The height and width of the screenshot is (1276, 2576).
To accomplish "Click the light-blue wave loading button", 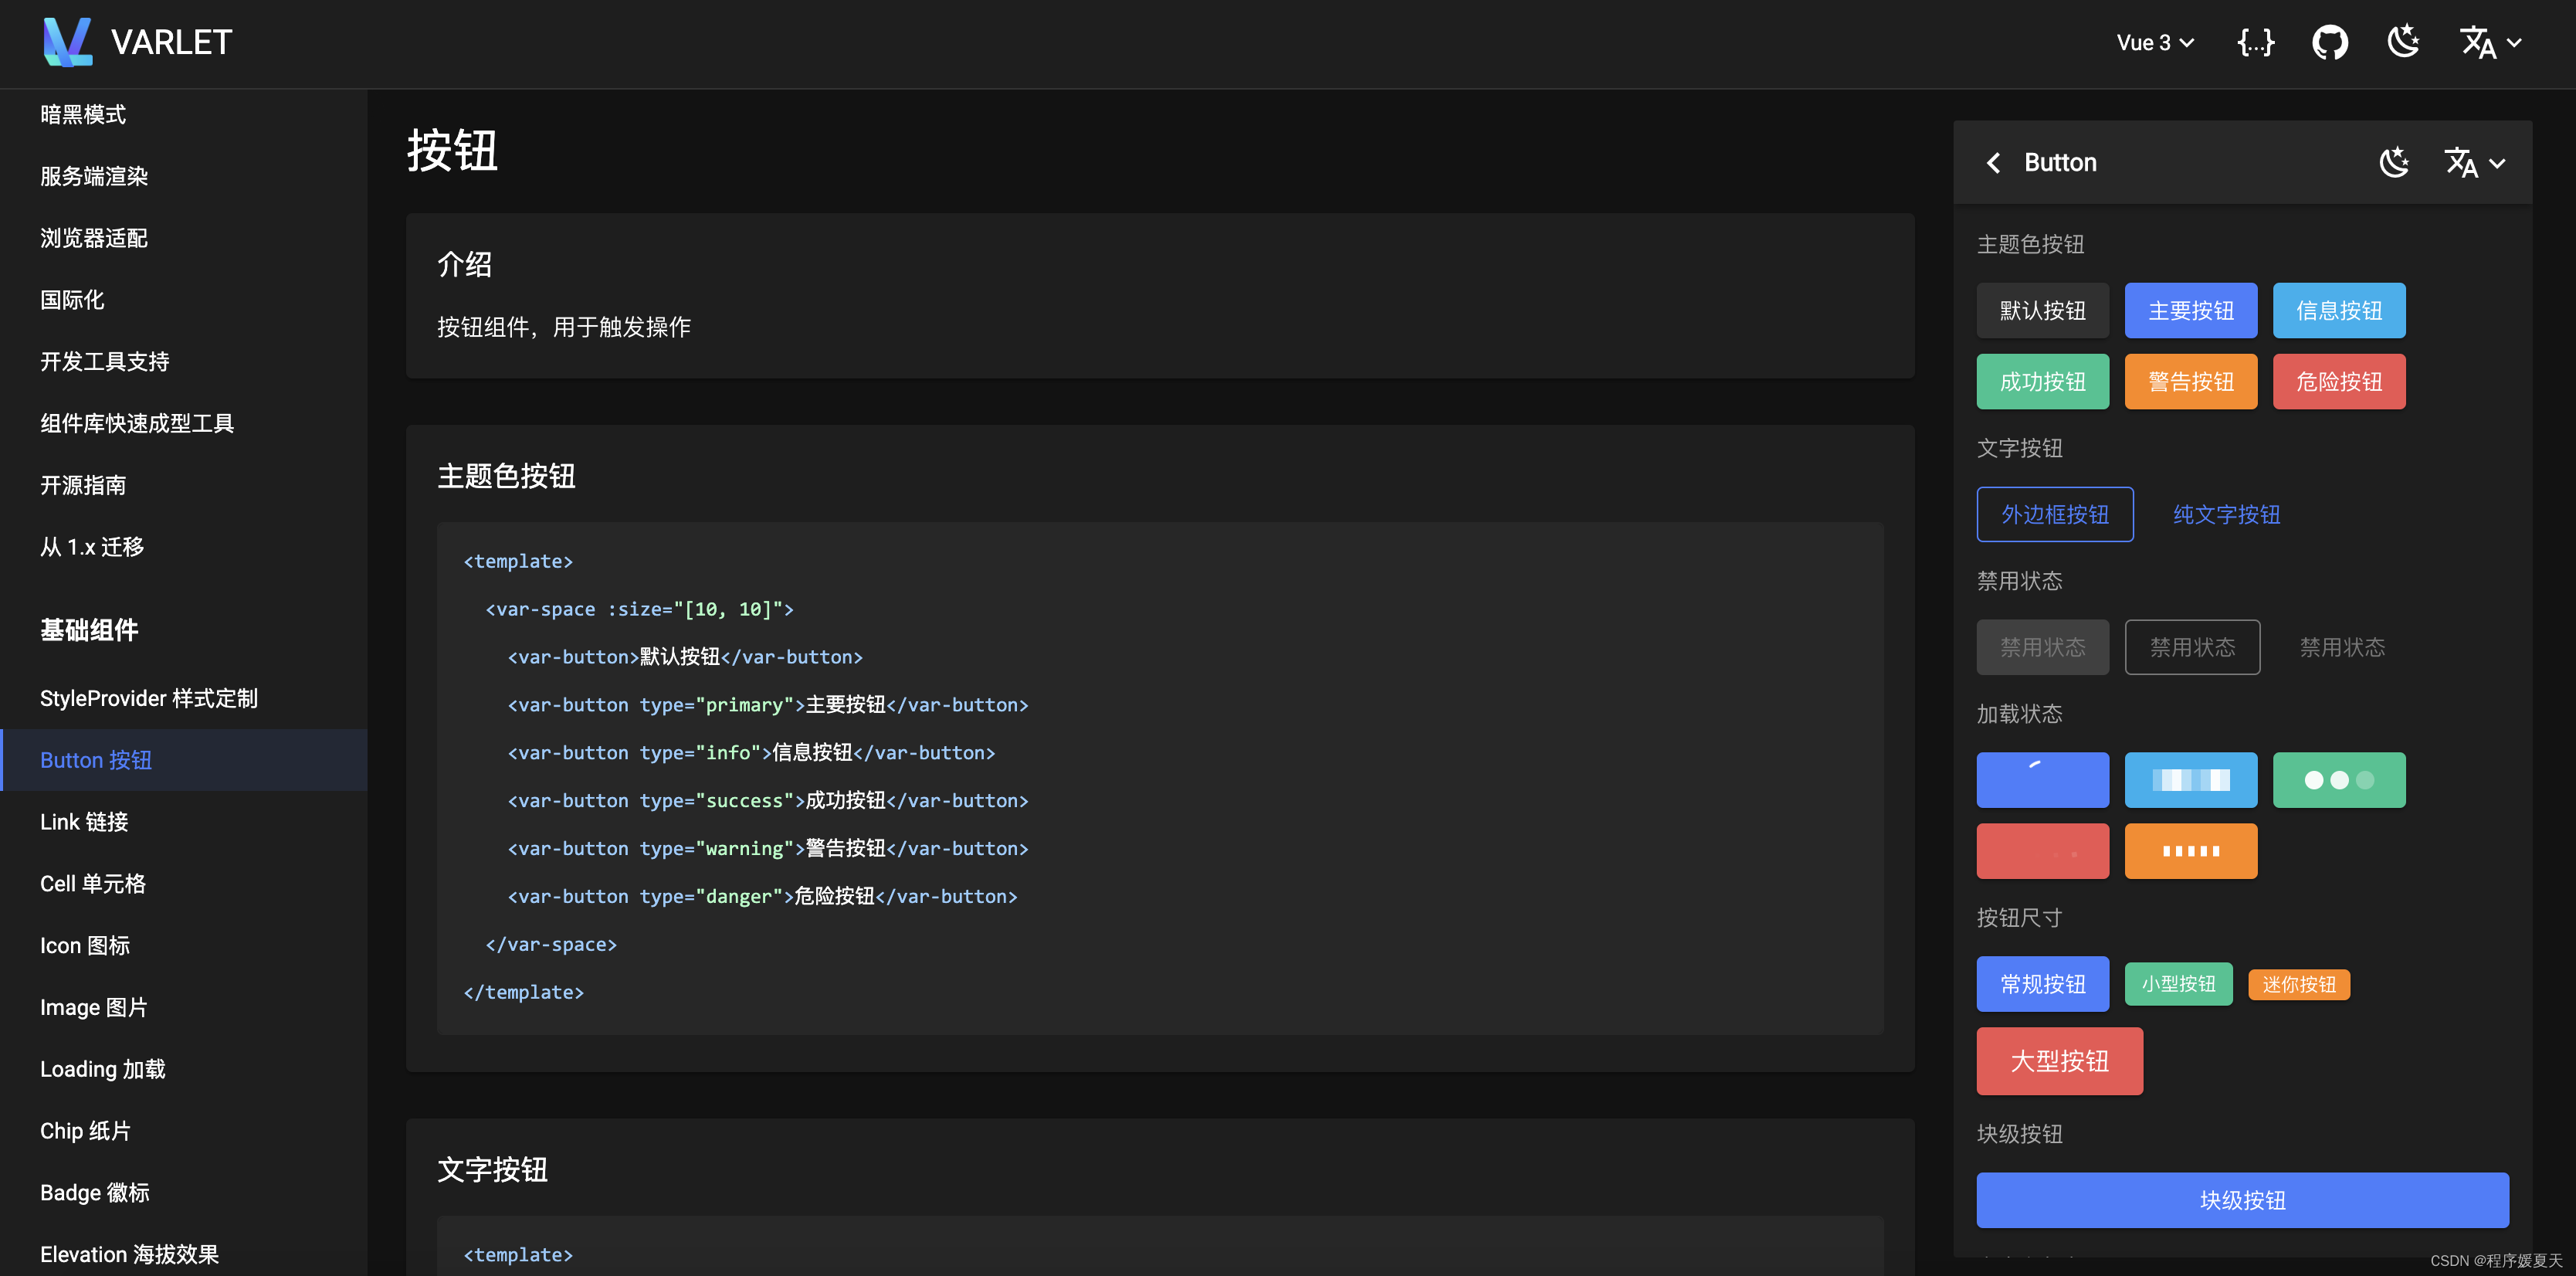I will pos(2190,780).
